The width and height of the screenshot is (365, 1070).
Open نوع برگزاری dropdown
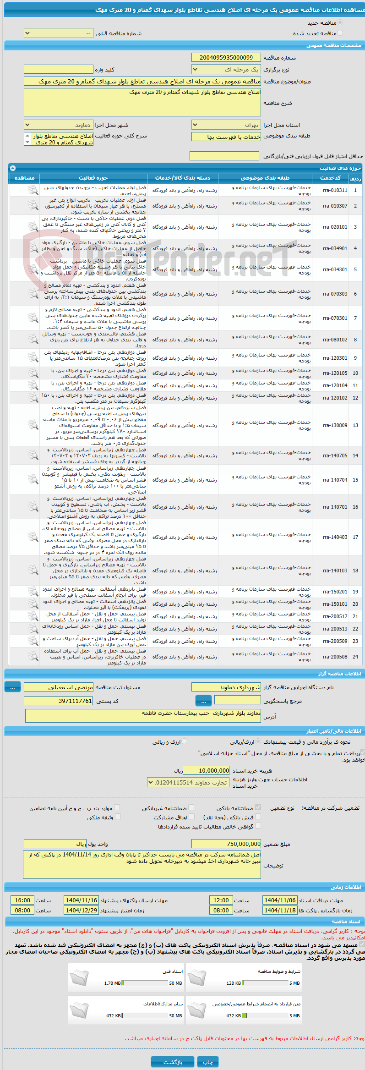[226, 70]
